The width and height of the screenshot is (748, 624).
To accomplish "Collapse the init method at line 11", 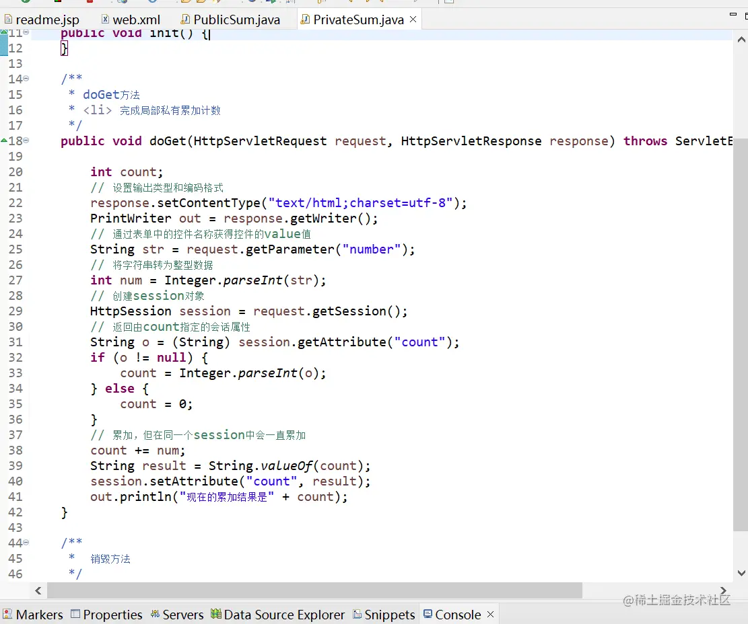I will click(x=26, y=32).
